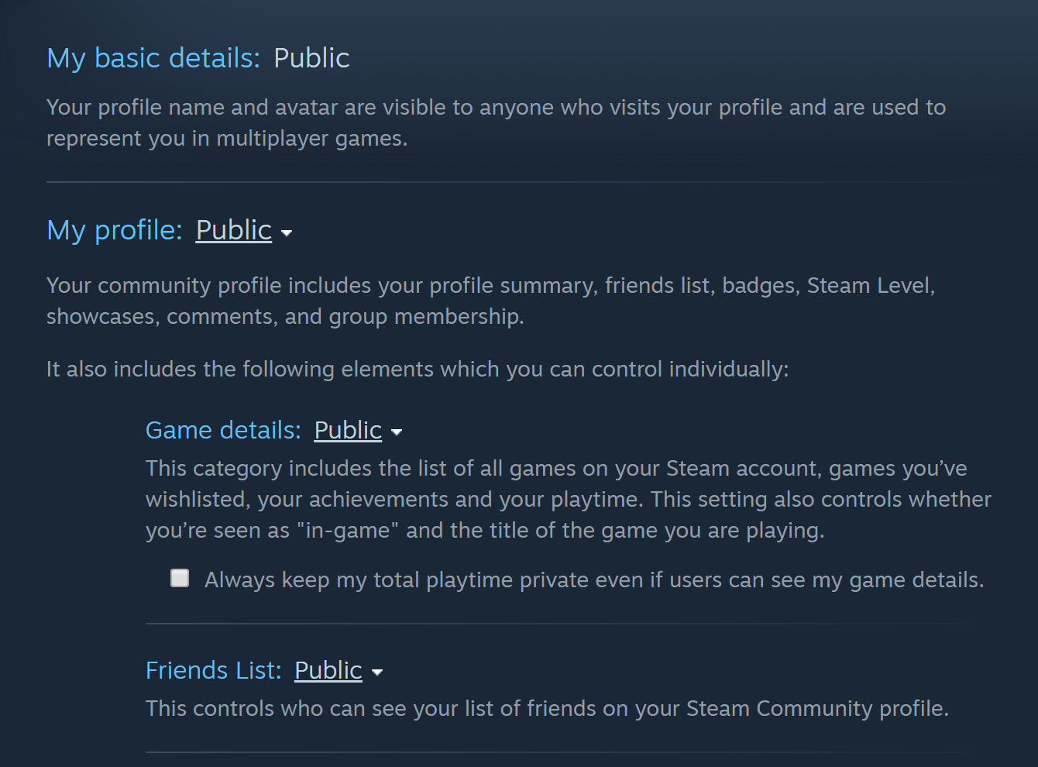Click the 'Game details:' heading label
This screenshot has width=1038, height=767.
(x=222, y=430)
